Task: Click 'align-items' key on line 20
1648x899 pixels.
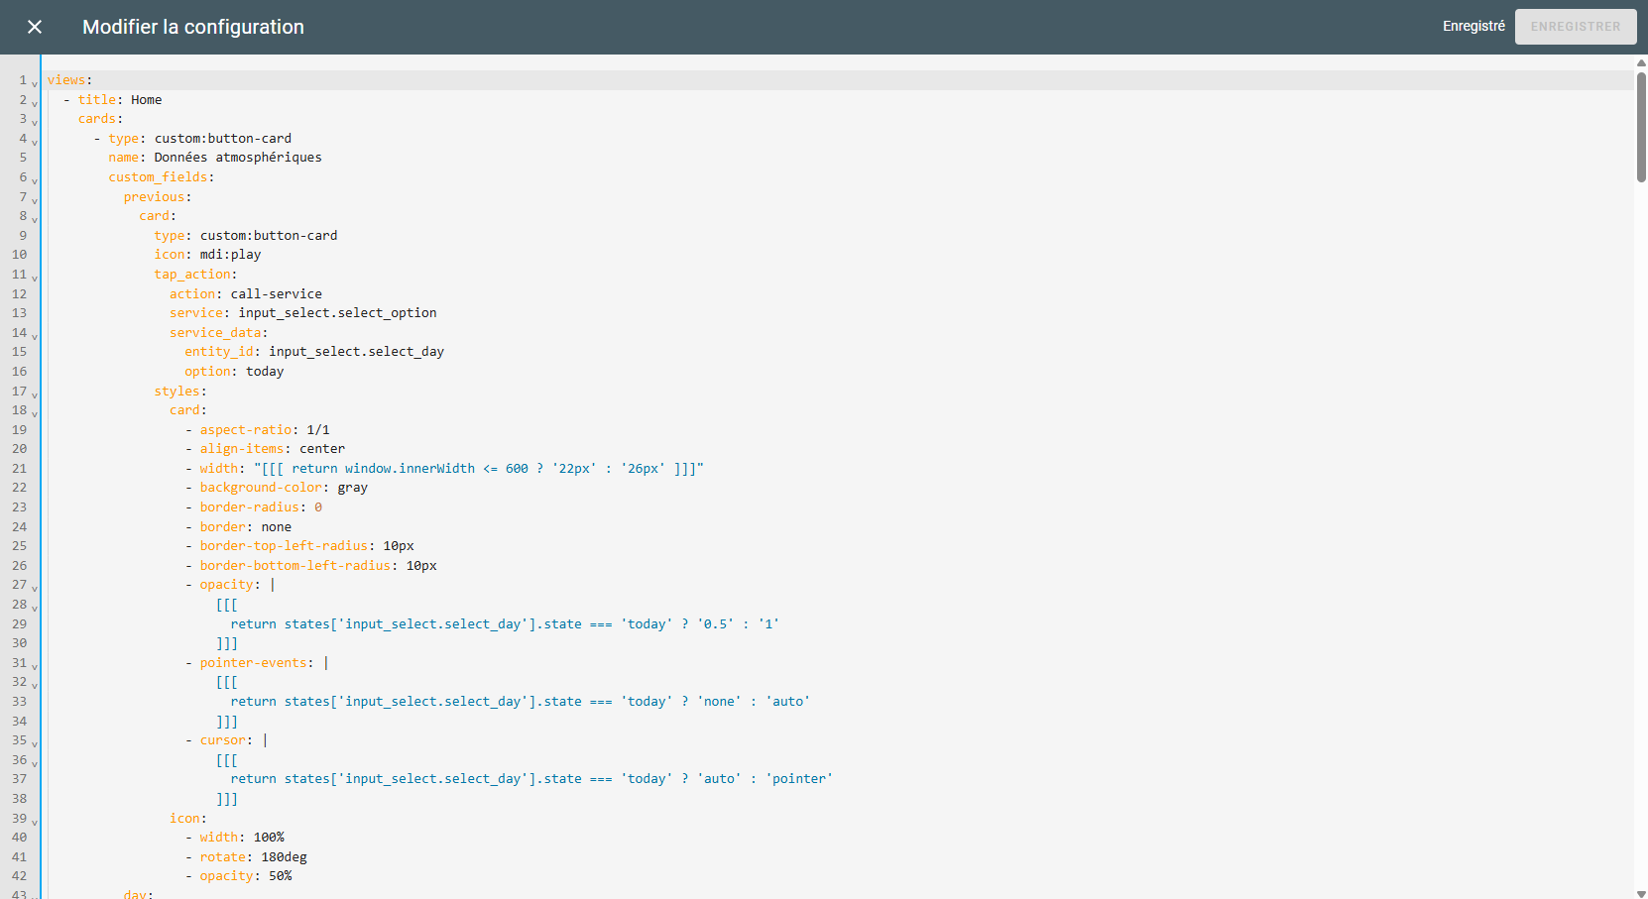Action: click(242, 449)
